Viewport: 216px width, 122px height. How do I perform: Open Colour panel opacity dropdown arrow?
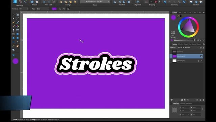click(203, 40)
